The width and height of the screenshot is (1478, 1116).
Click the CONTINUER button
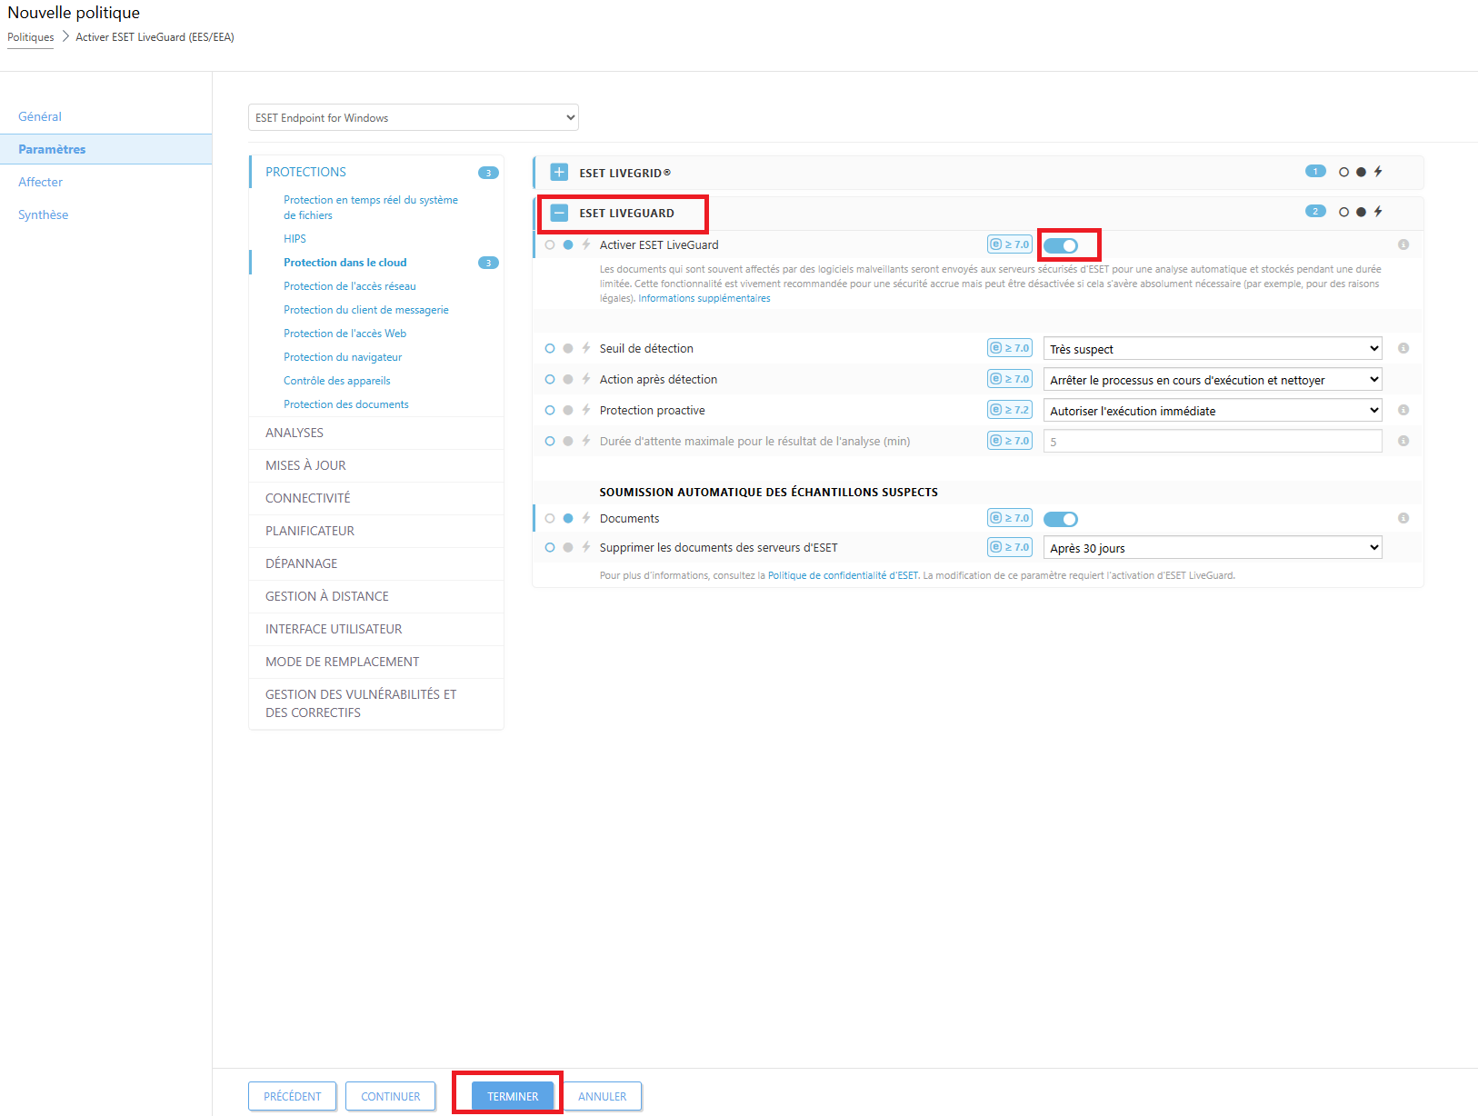tap(390, 1096)
